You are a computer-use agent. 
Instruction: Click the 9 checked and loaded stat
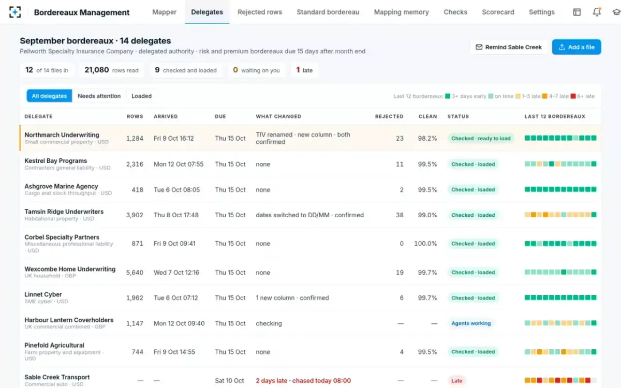tap(186, 70)
